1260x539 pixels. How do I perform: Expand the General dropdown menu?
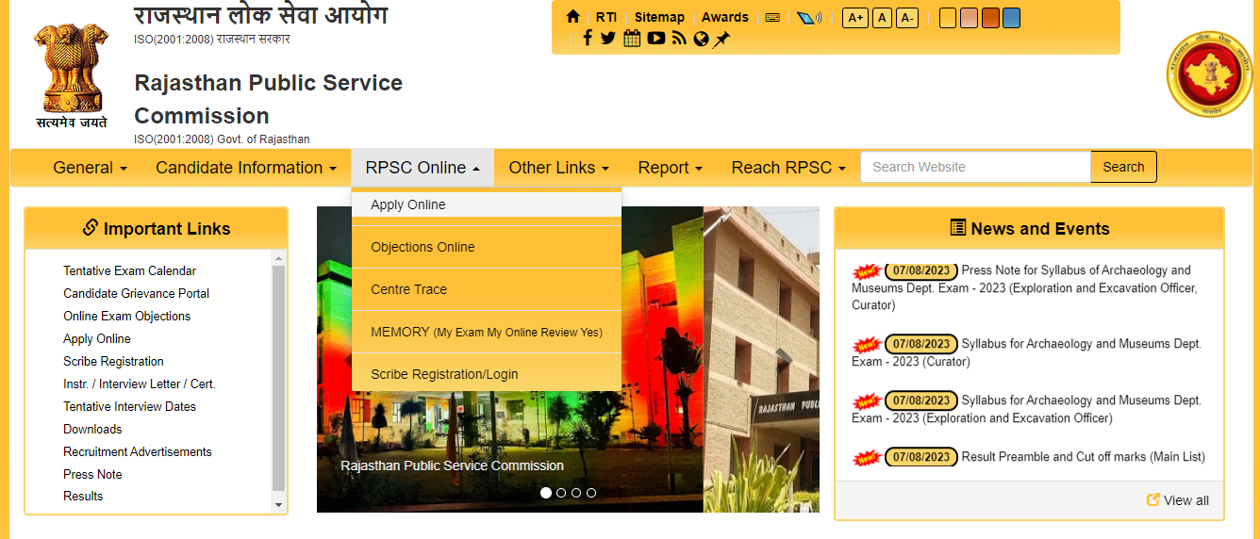tap(90, 168)
